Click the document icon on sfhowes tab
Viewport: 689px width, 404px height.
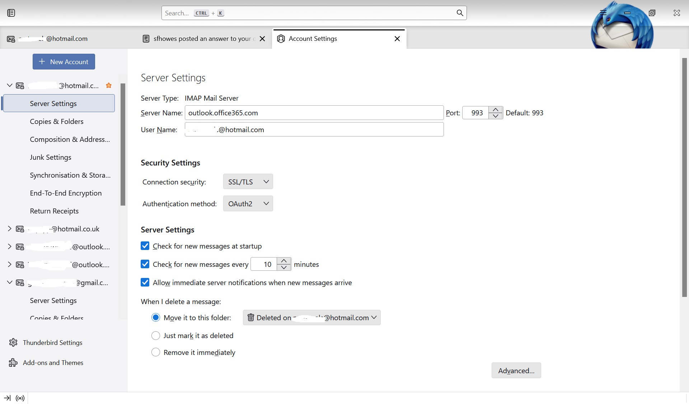click(x=146, y=38)
